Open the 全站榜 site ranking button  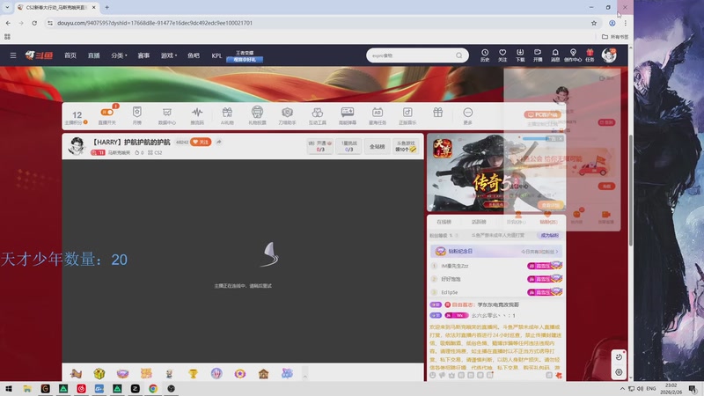378,146
